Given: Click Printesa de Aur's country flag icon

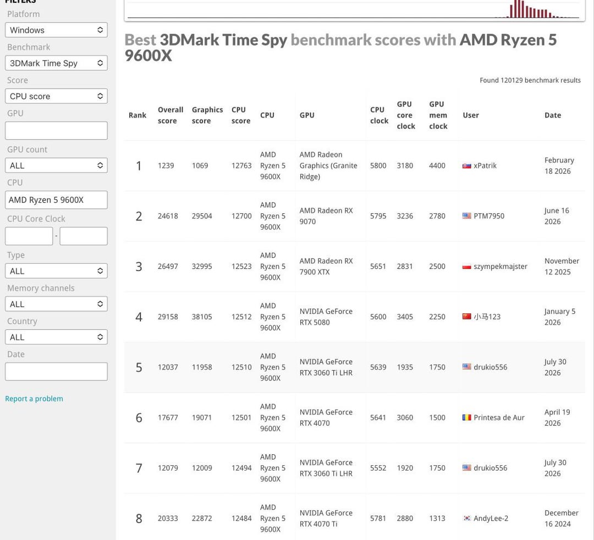Looking at the screenshot, I should pyautogui.click(x=467, y=418).
